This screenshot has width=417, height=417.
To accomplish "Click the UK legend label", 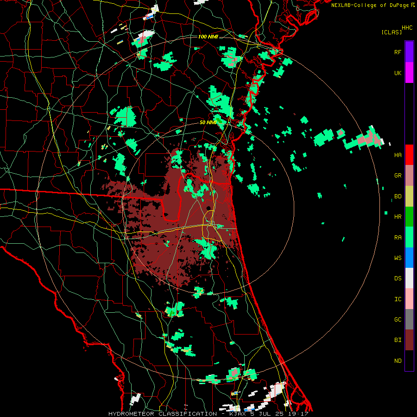I will pyautogui.click(x=398, y=73).
